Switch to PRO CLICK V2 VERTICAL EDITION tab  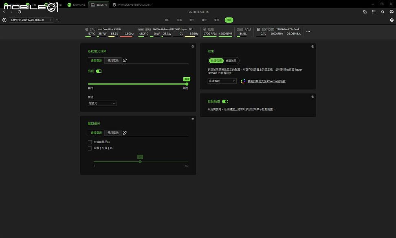pos(132,5)
